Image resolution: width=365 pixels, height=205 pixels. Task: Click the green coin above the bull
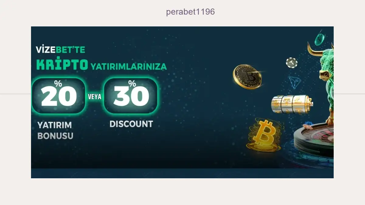[x=319, y=39]
